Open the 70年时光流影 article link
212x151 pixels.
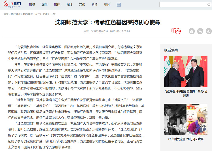point(186,139)
